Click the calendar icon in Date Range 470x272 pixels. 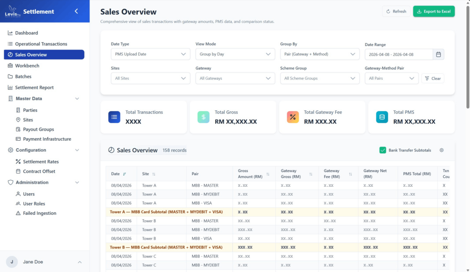pyautogui.click(x=438, y=55)
